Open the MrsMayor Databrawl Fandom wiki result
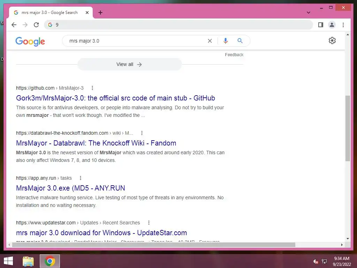The image size is (357, 268). click(96, 143)
